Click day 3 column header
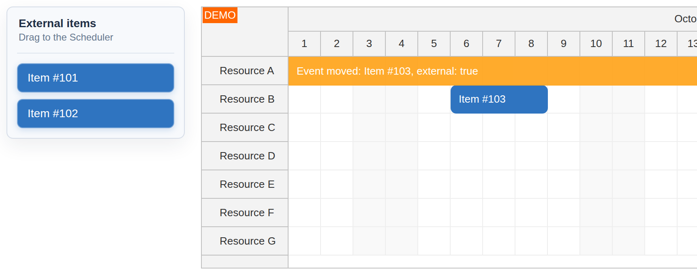 tap(369, 44)
